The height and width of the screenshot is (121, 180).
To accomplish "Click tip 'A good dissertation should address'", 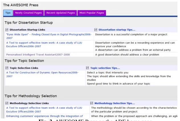I will [127, 55].
